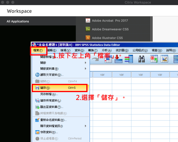
Task: Click the SPSS Data Editor title bar icon
Action: pyautogui.click(x=34, y=45)
